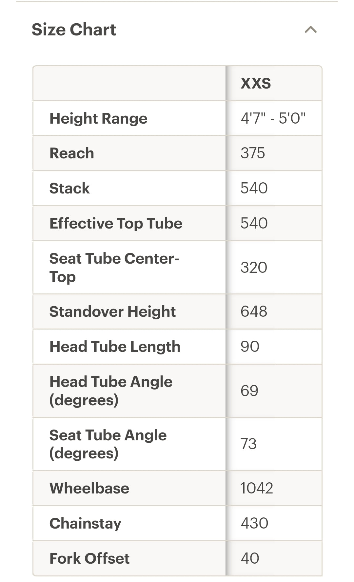
Task: Select Head Tube Angle (degrees) label
Action: [x=111, y=391]
